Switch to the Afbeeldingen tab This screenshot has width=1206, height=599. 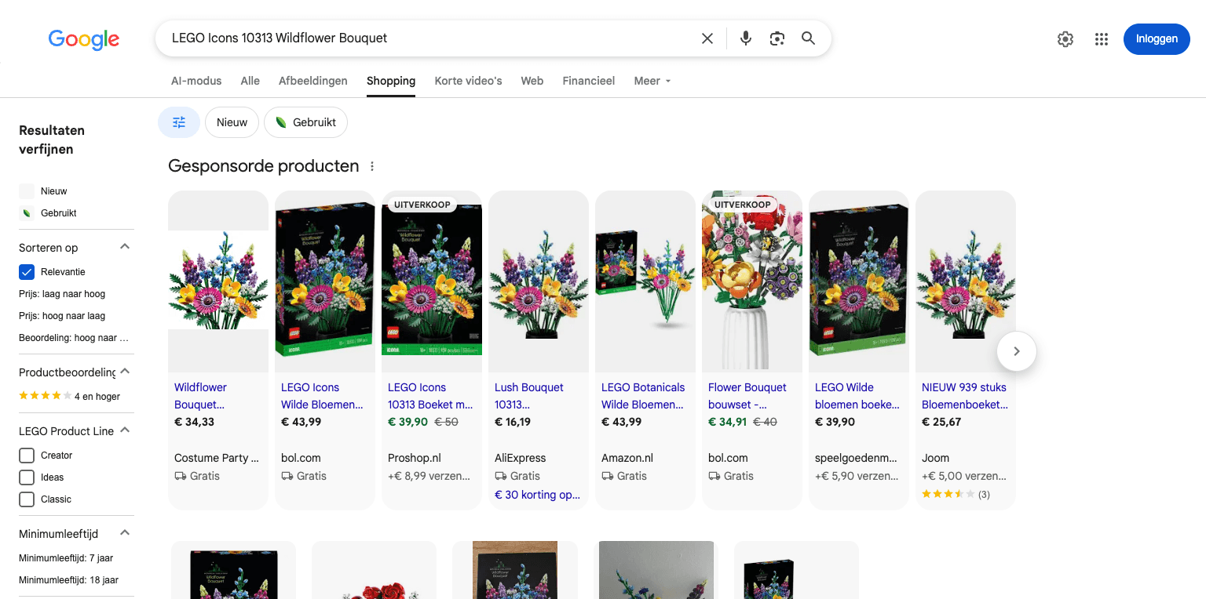click(x=313, y=81)
